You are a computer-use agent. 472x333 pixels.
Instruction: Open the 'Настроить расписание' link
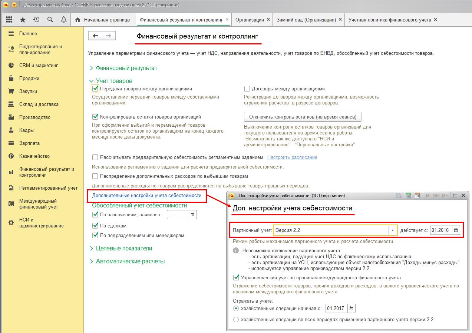click(x=292, y=157)
